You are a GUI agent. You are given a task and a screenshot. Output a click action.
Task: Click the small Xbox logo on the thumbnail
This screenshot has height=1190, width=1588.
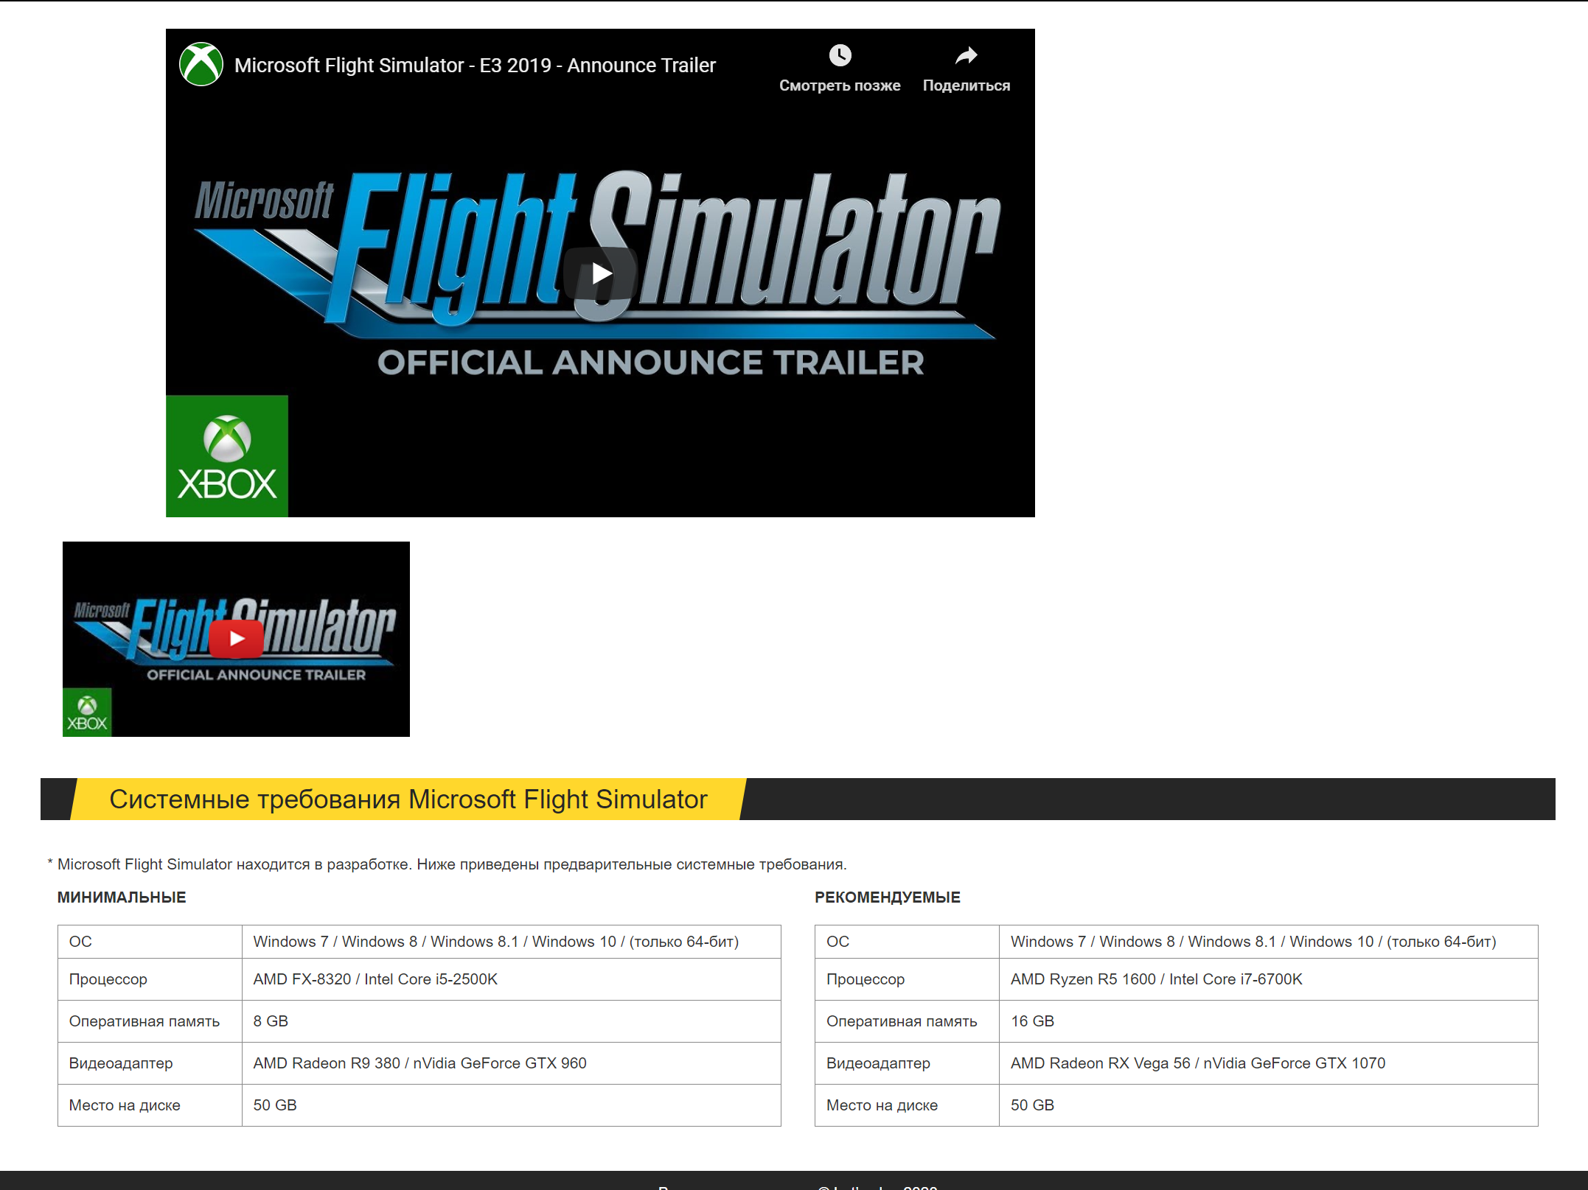pos(87,713)
